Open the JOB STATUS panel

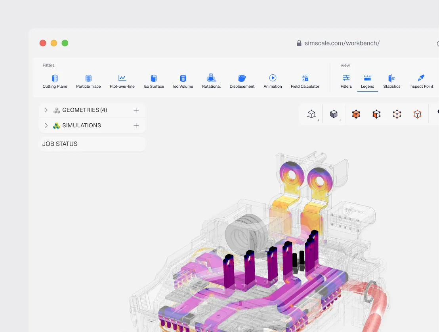point(92,144)
